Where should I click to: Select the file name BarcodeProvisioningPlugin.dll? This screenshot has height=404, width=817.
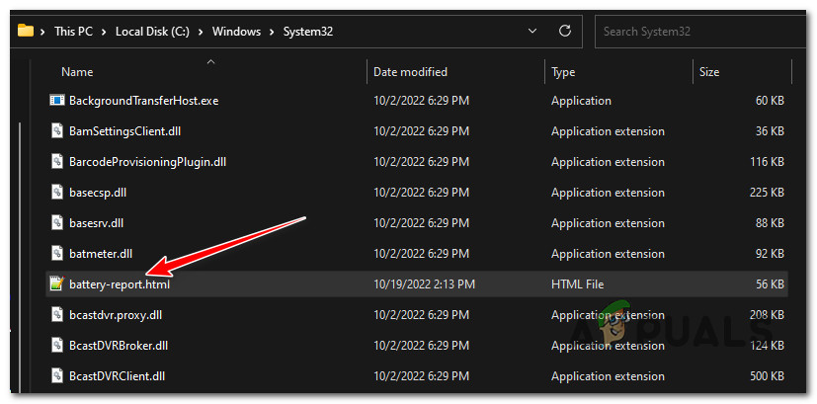coord(147,162)
